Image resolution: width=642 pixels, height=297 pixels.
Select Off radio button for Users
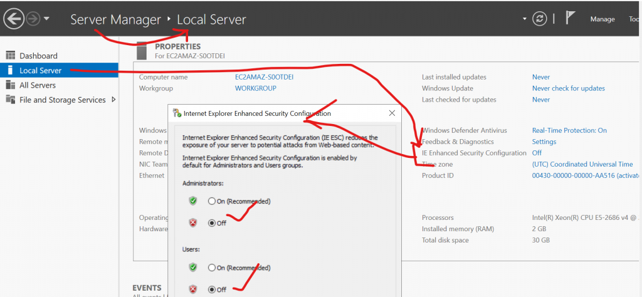coord(212,289)
